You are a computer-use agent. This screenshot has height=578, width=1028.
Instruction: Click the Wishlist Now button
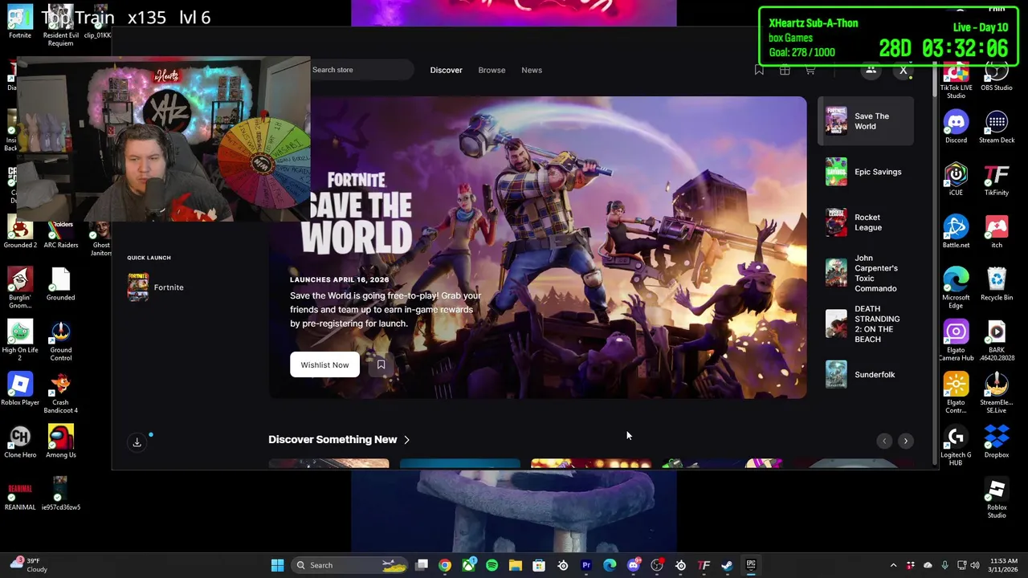point(324,364)
